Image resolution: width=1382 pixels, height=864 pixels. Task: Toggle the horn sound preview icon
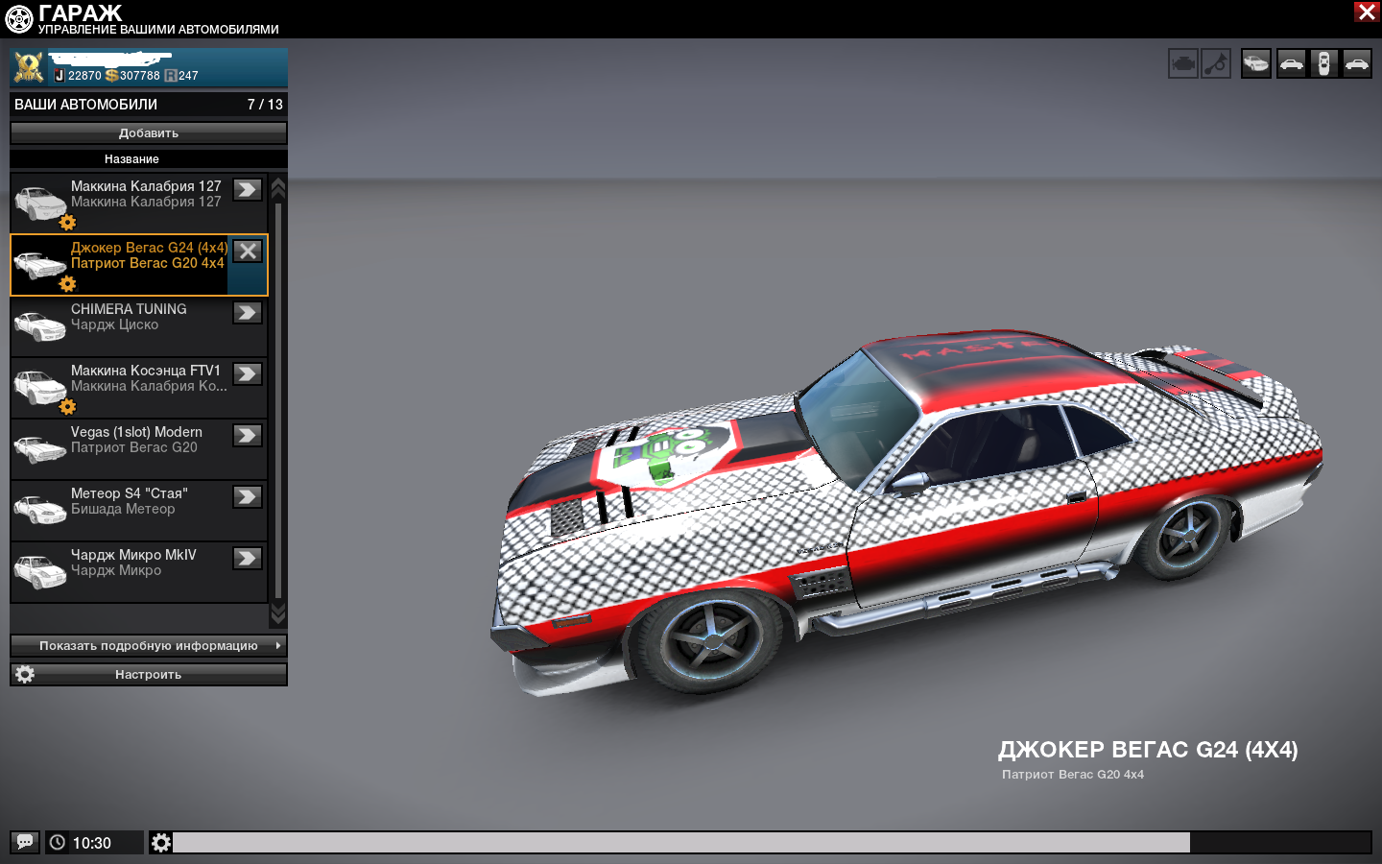coord(1216,64)
